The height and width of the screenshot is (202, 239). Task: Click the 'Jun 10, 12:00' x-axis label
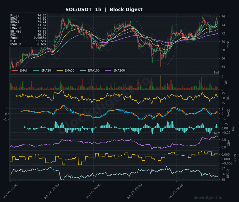(x=10, y=191)
